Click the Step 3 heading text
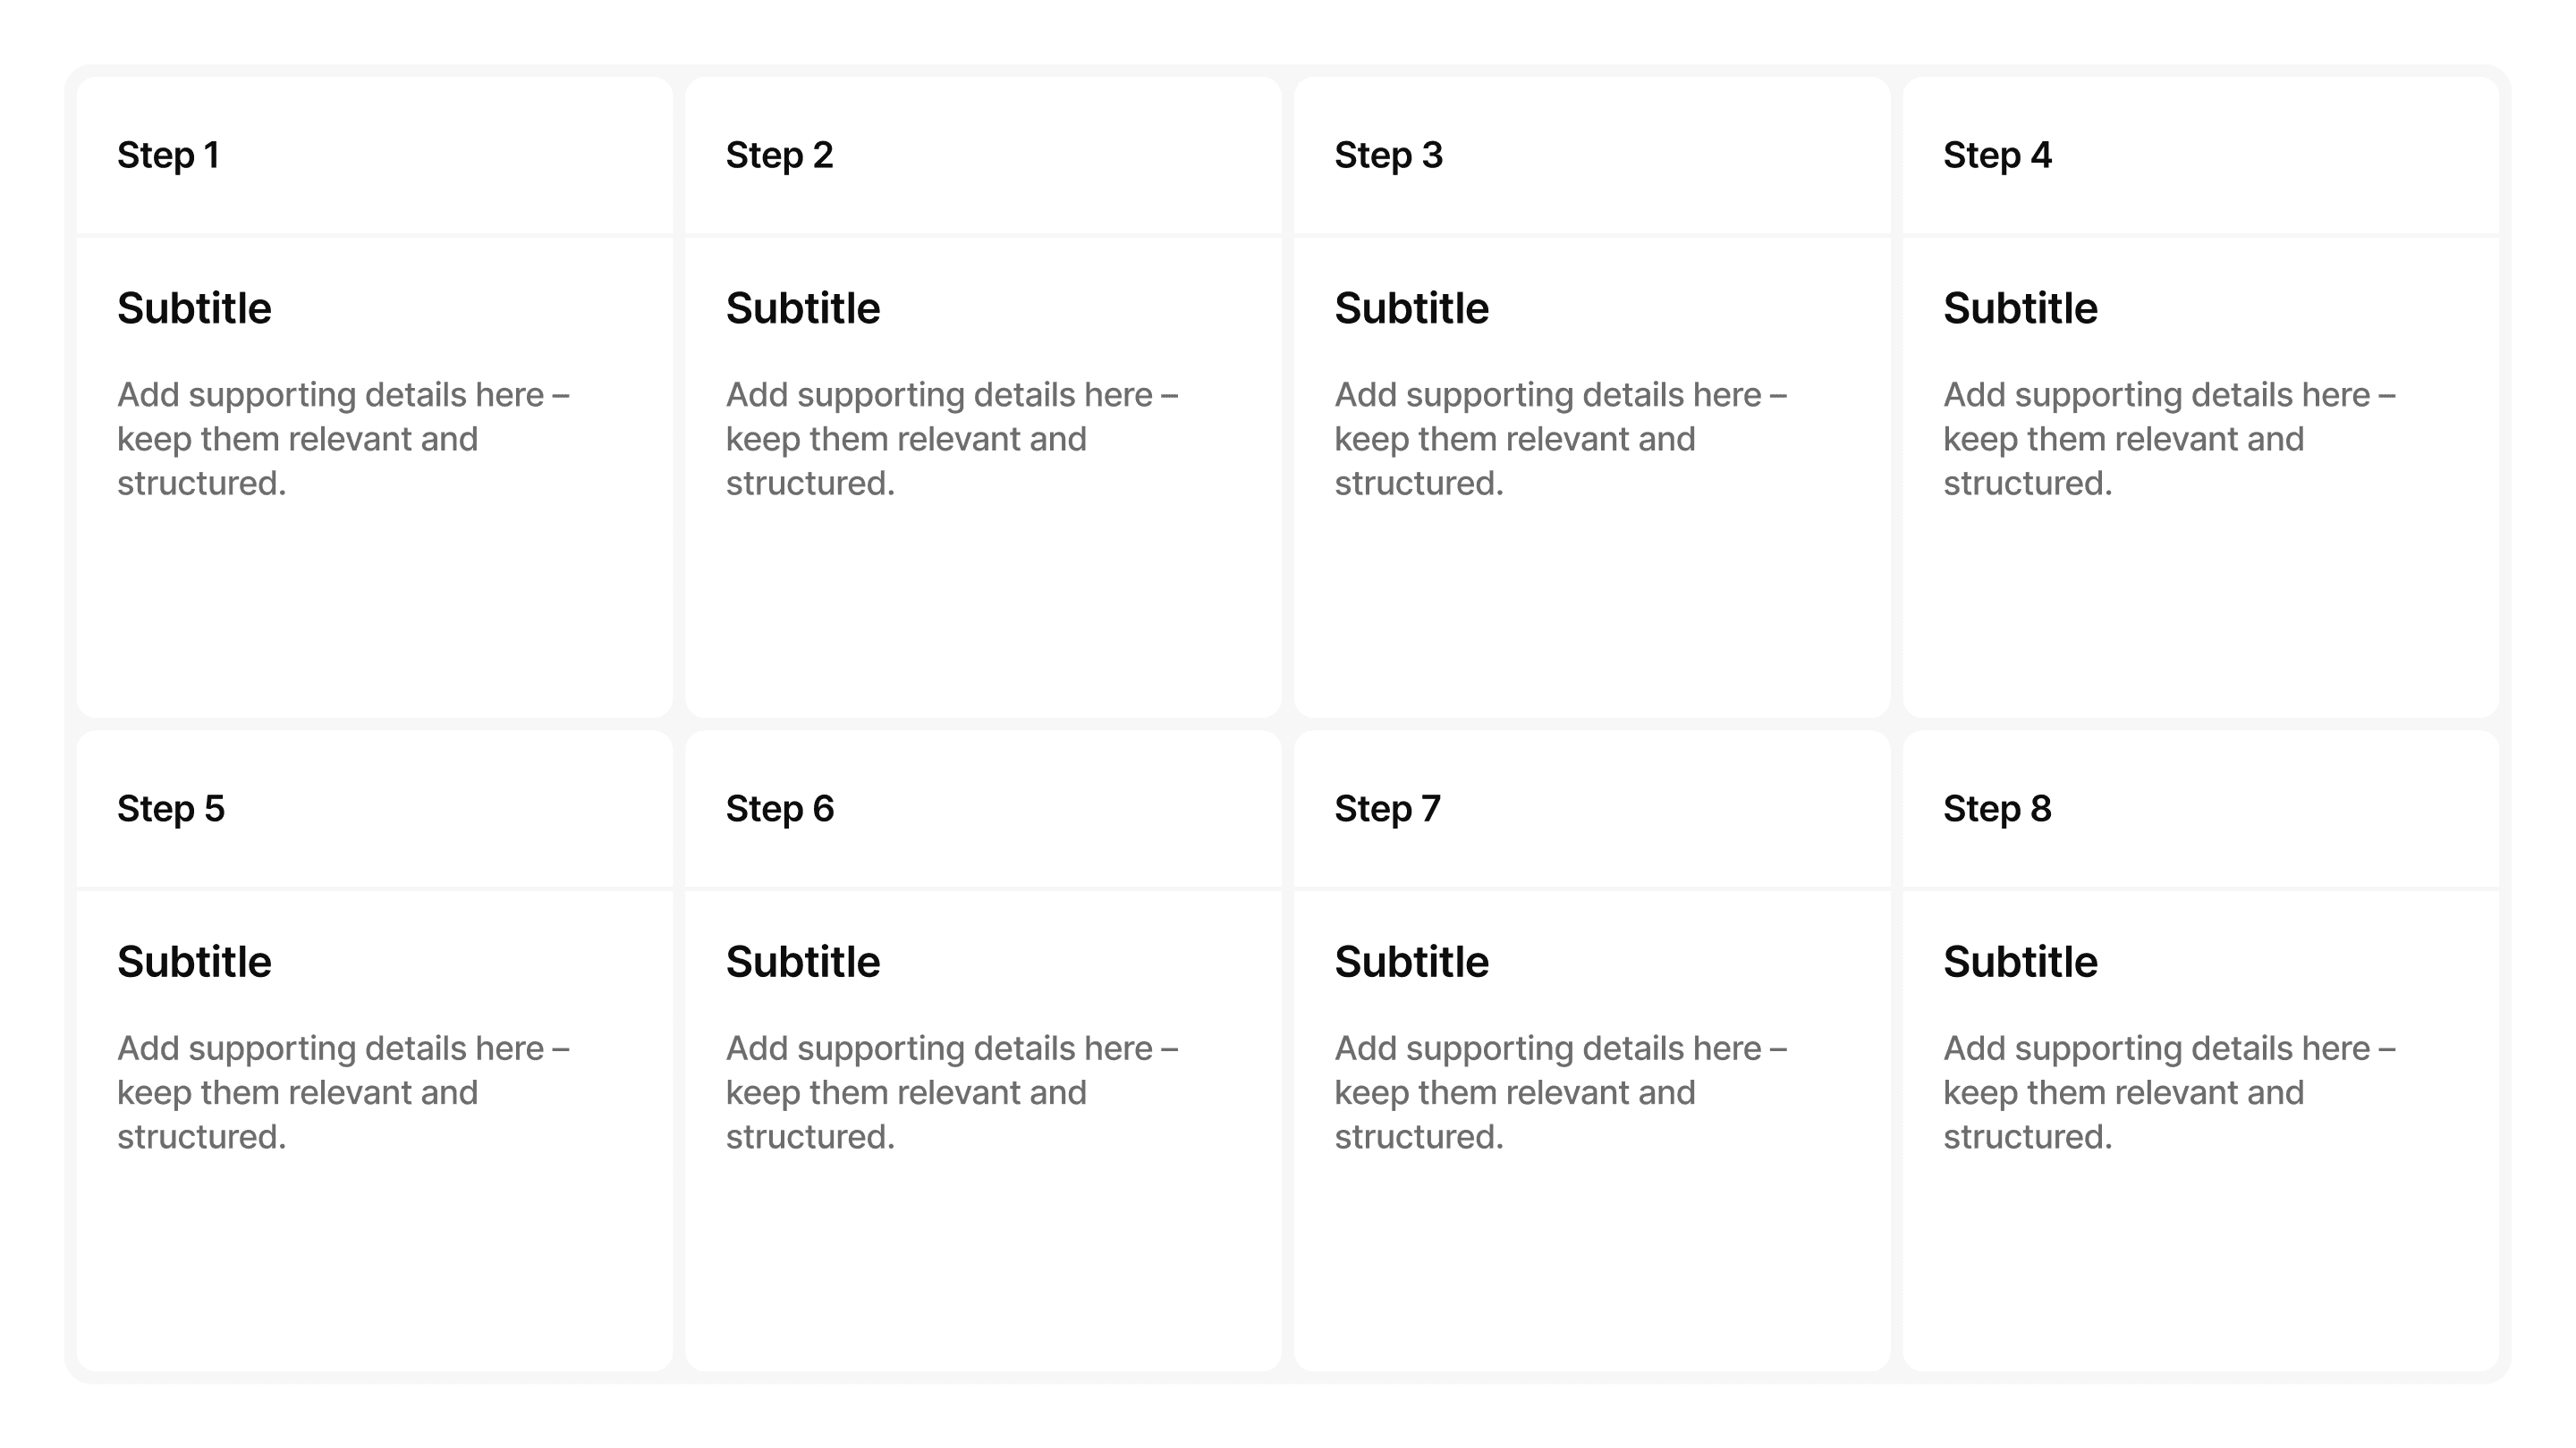 [x=1388, y=156]
